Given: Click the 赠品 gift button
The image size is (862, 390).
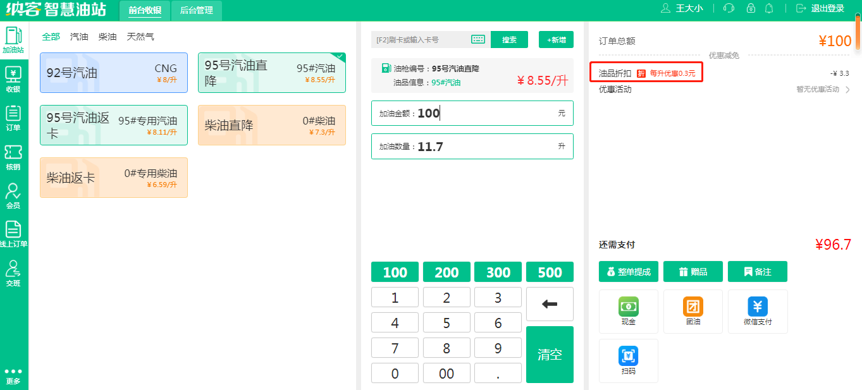Looking at the screenshot, I should (693, 271).
